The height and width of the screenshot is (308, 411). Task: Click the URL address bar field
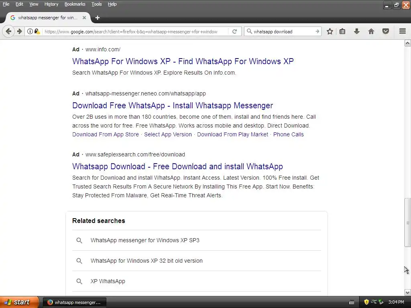135,31
